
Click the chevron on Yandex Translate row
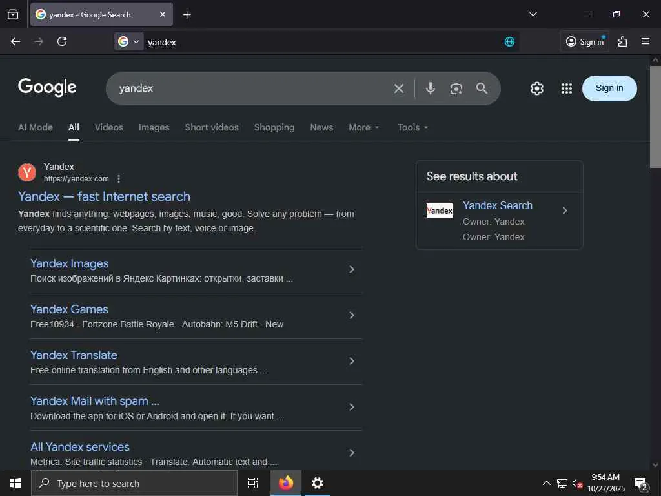352,361
